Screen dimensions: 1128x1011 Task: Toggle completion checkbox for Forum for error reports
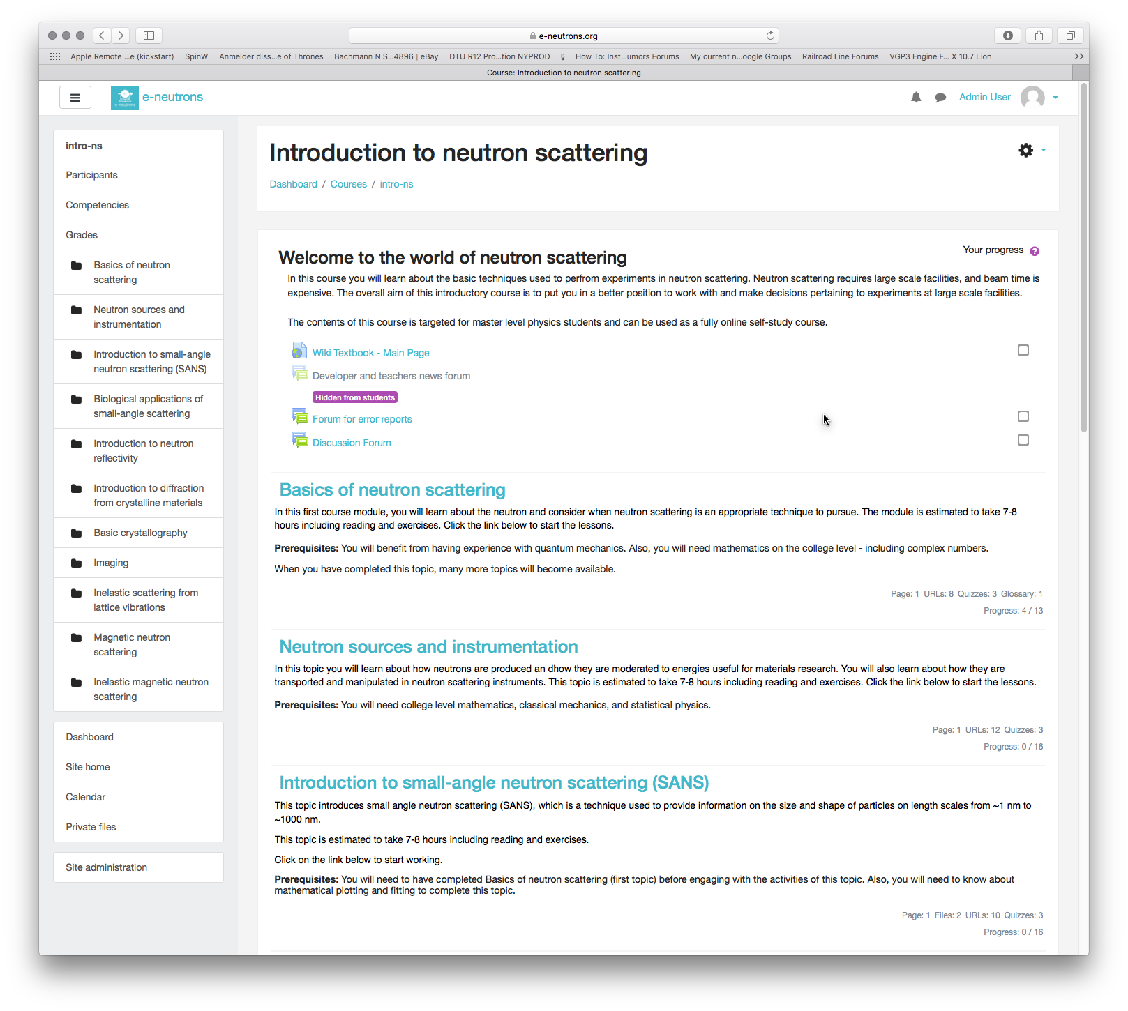tap(1023, 416)
